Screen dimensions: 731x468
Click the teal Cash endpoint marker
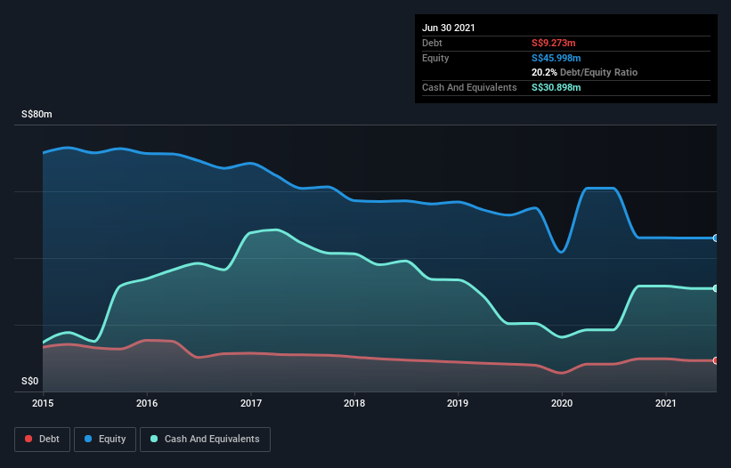point(716,288)
